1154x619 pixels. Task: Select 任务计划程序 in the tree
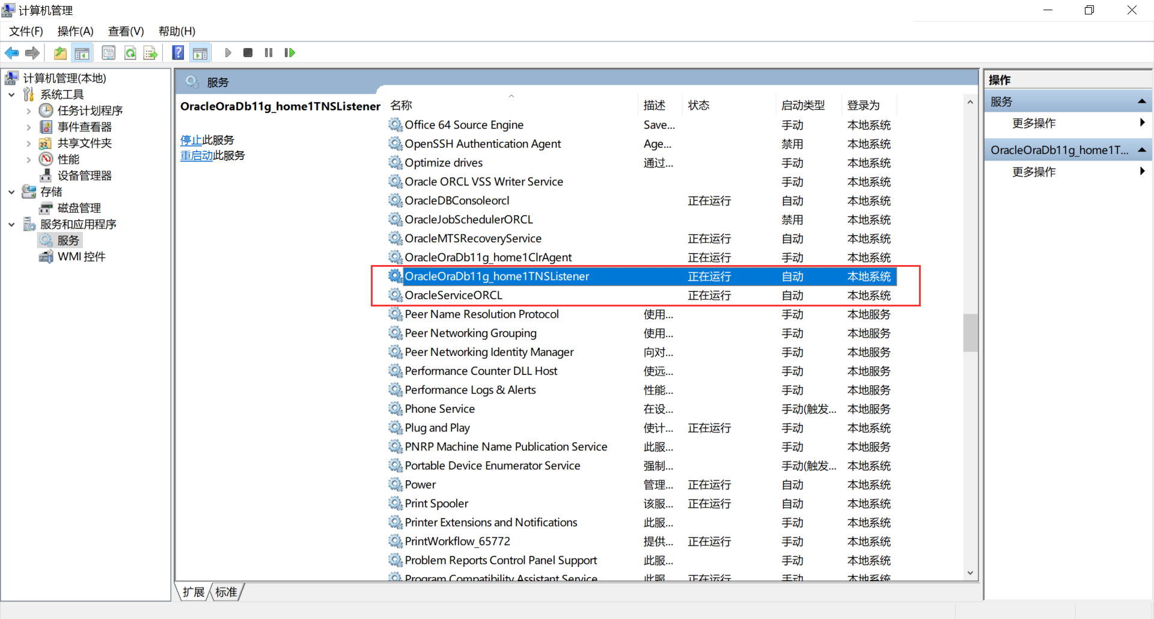pyautogui.click(x=90, y=111)
